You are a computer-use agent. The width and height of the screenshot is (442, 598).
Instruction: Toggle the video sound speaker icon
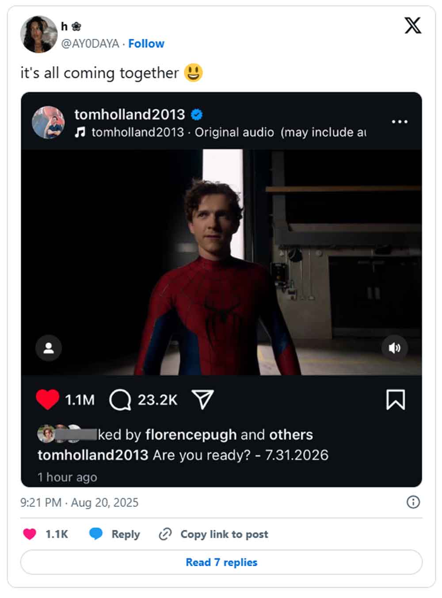394,348
